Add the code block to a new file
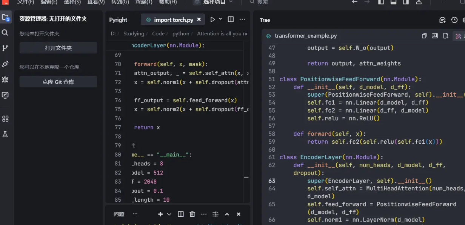This screenshot has width=465, height=225. point(446,36)
